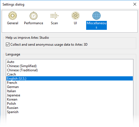Open the General settings gear icon
The image size is (139, 127).
[13, 16]
